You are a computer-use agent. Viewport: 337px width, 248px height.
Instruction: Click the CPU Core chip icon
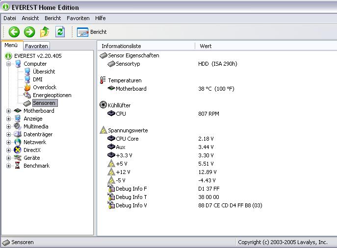[111, 138]
